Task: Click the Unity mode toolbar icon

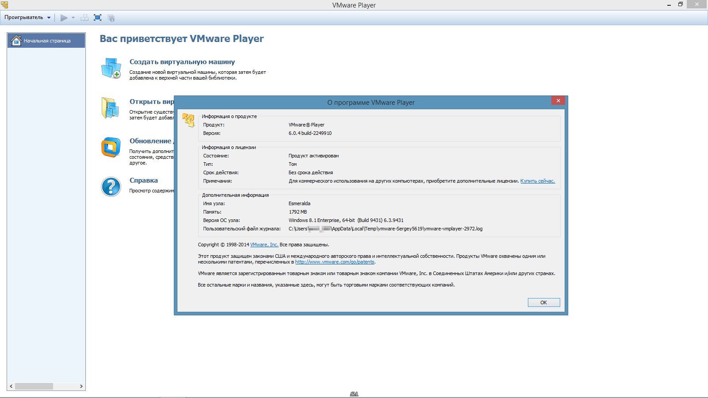Action: [111, 18]
